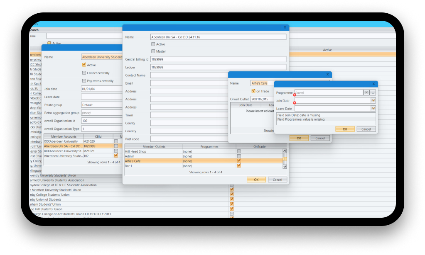
Task: Open Programme browse ellipsis button
Action: pos(373,92)
